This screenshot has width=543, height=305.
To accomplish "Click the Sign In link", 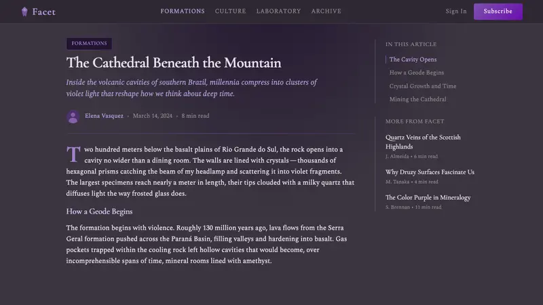I will 456,12.
